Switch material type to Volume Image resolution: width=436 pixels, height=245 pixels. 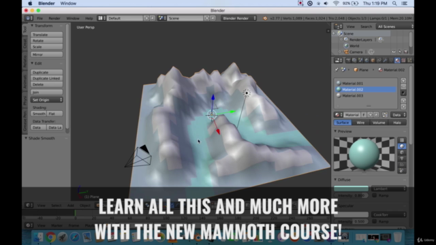click(379, 122)
